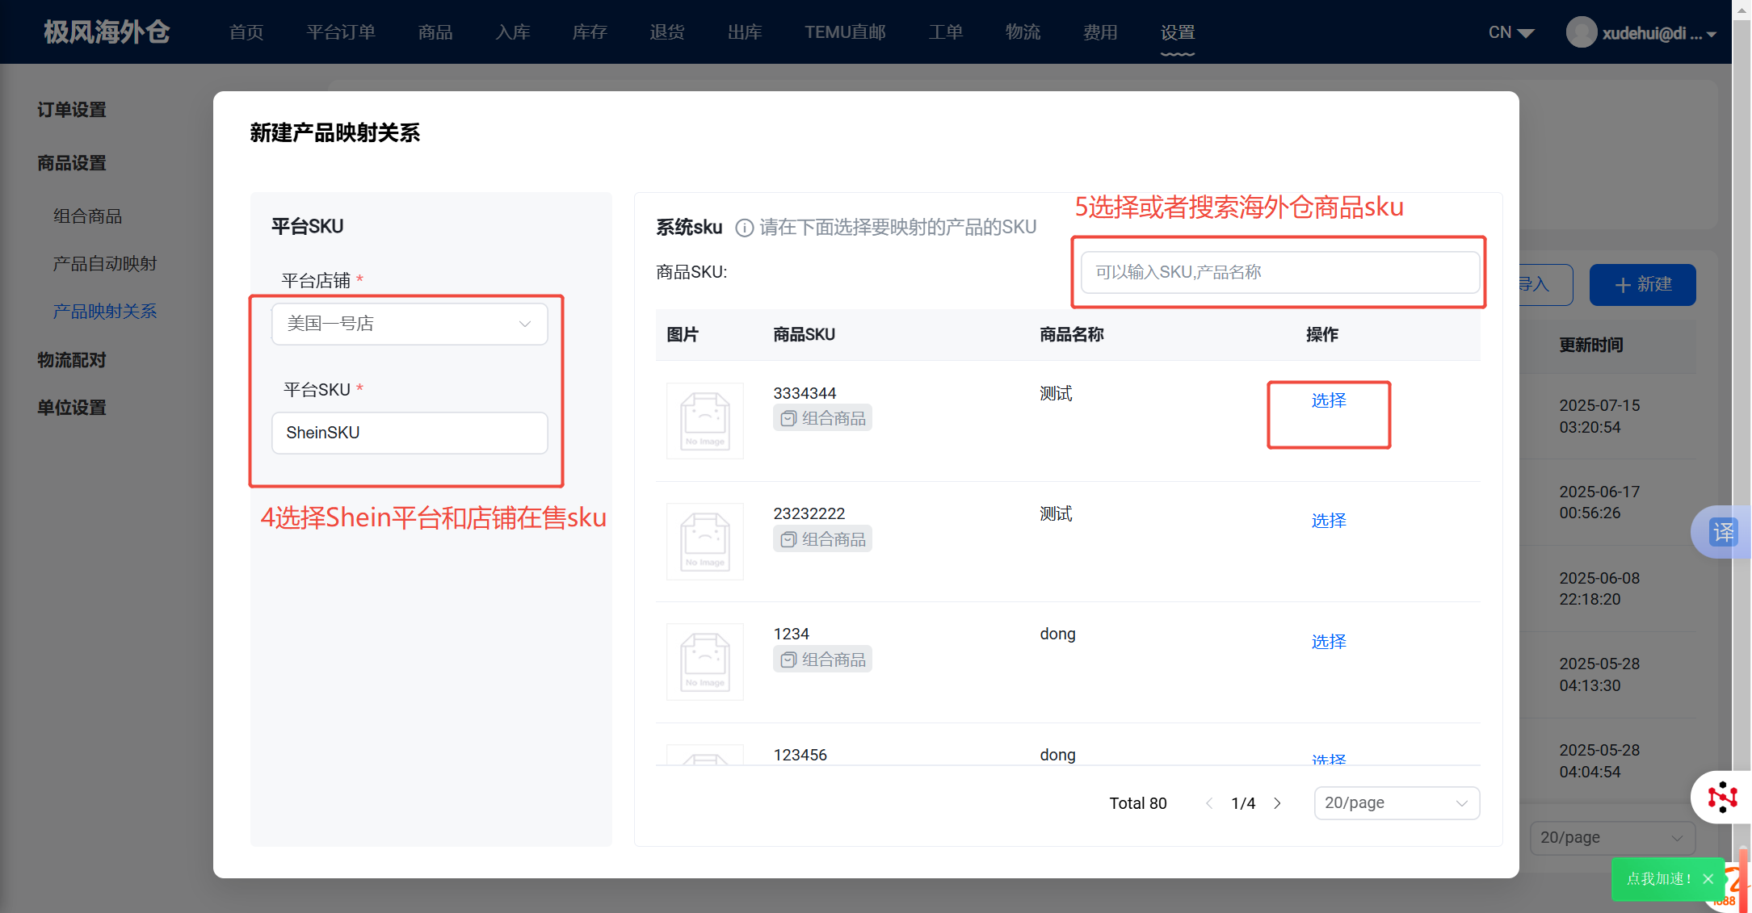This screenshot has height=913, width=1752.
Task: Open the 平台订单 nav menu
Action: (x=341, y=32)
